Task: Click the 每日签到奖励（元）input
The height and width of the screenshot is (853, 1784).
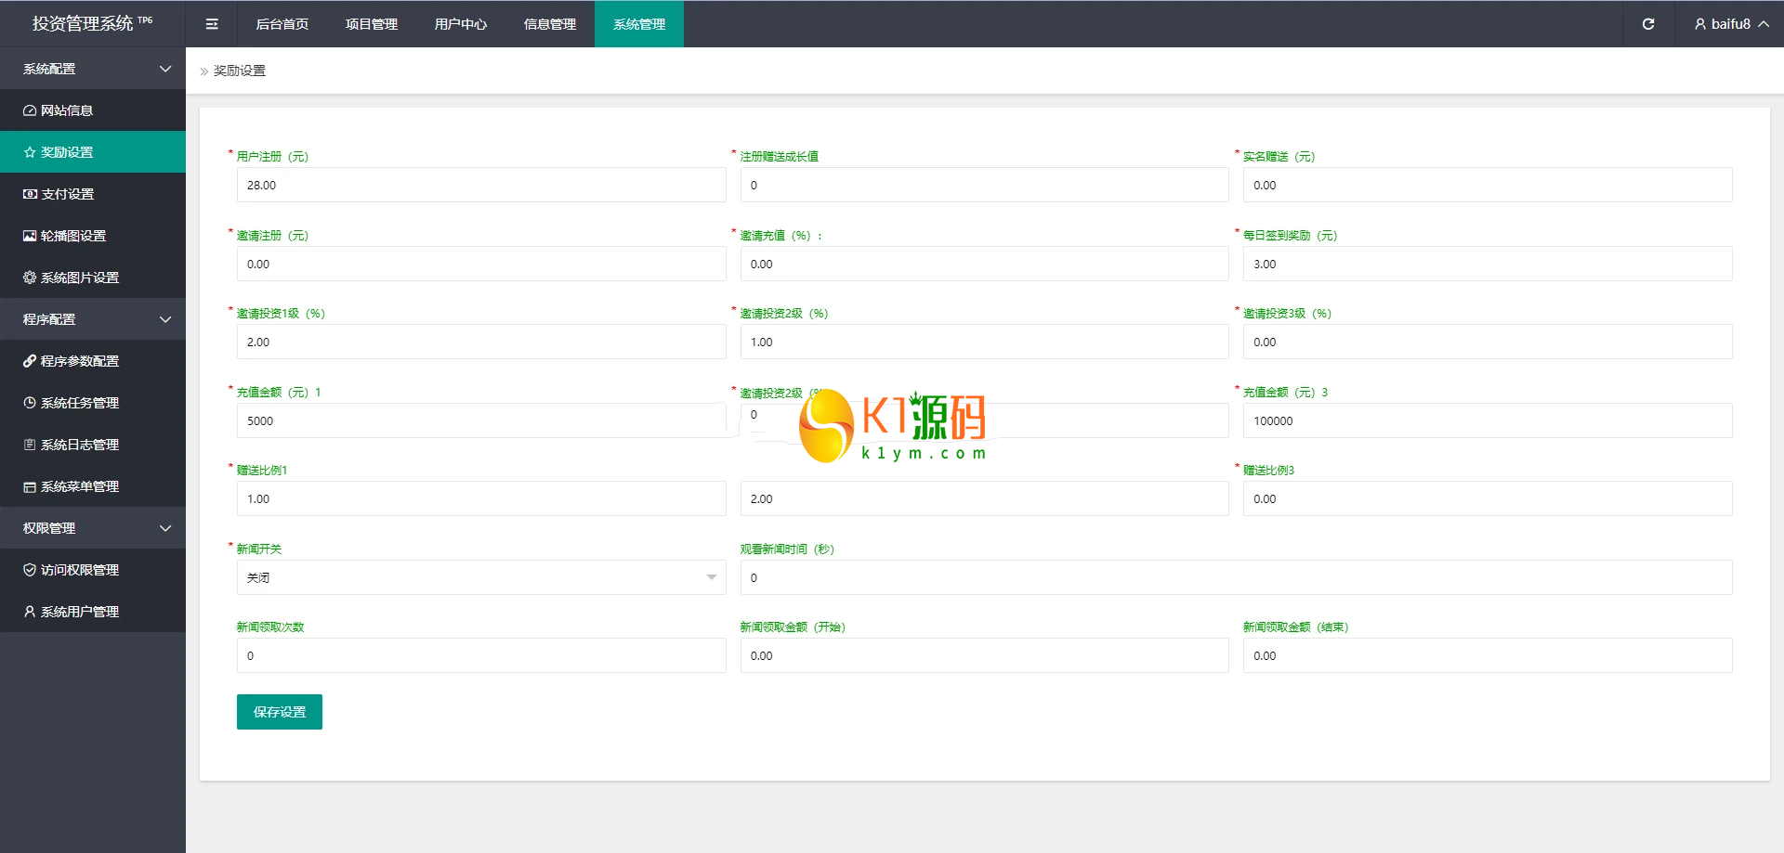Action: [1488, 264]
